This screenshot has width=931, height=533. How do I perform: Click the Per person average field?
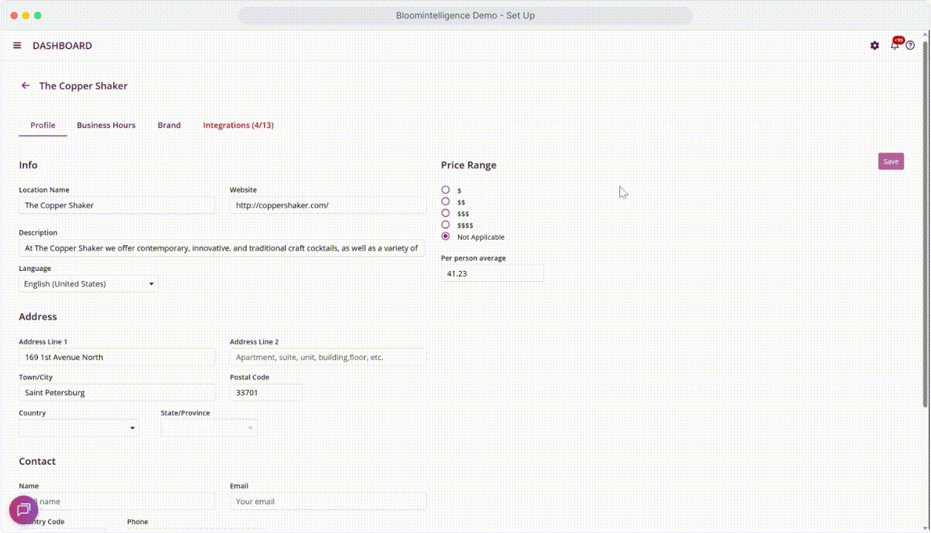click(492, 274)
